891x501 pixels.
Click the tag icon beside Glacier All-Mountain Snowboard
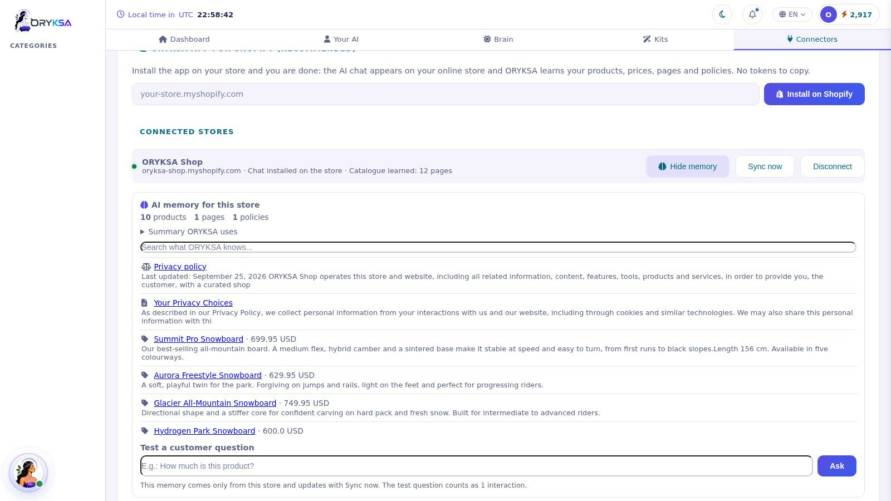click(145, 403)
